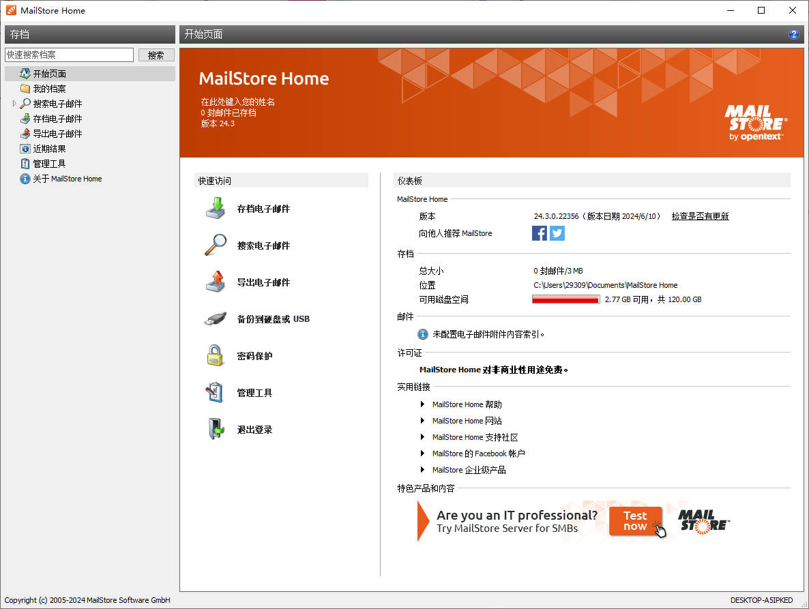Maximize the MailStore Home window
The height and width of the screenshot is (609, 809).
[761, 10]
